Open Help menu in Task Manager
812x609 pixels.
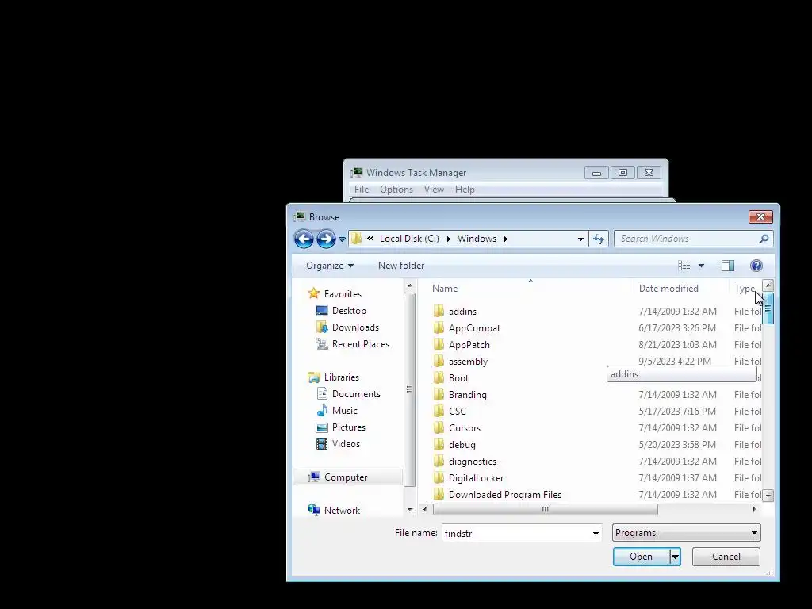click(x=465, y=190)
